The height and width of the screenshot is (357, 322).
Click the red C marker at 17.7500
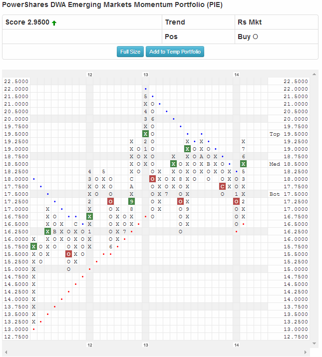(222, 186)
